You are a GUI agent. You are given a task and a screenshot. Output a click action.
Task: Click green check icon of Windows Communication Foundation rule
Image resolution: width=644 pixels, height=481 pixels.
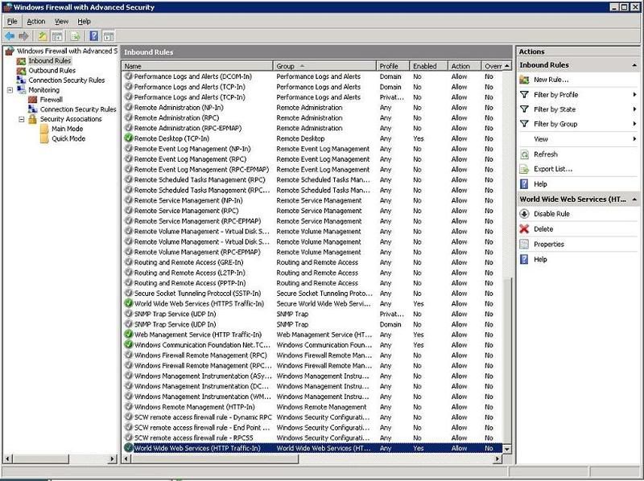point(129,345)
